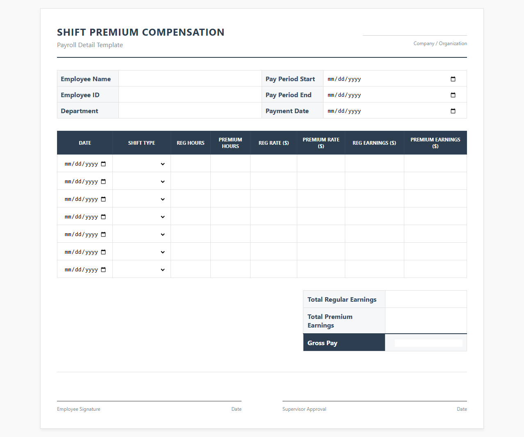Click the PREMIUM EARNINGS ($) column header
The height and width of the screenshot is (437, 524).
435,143
